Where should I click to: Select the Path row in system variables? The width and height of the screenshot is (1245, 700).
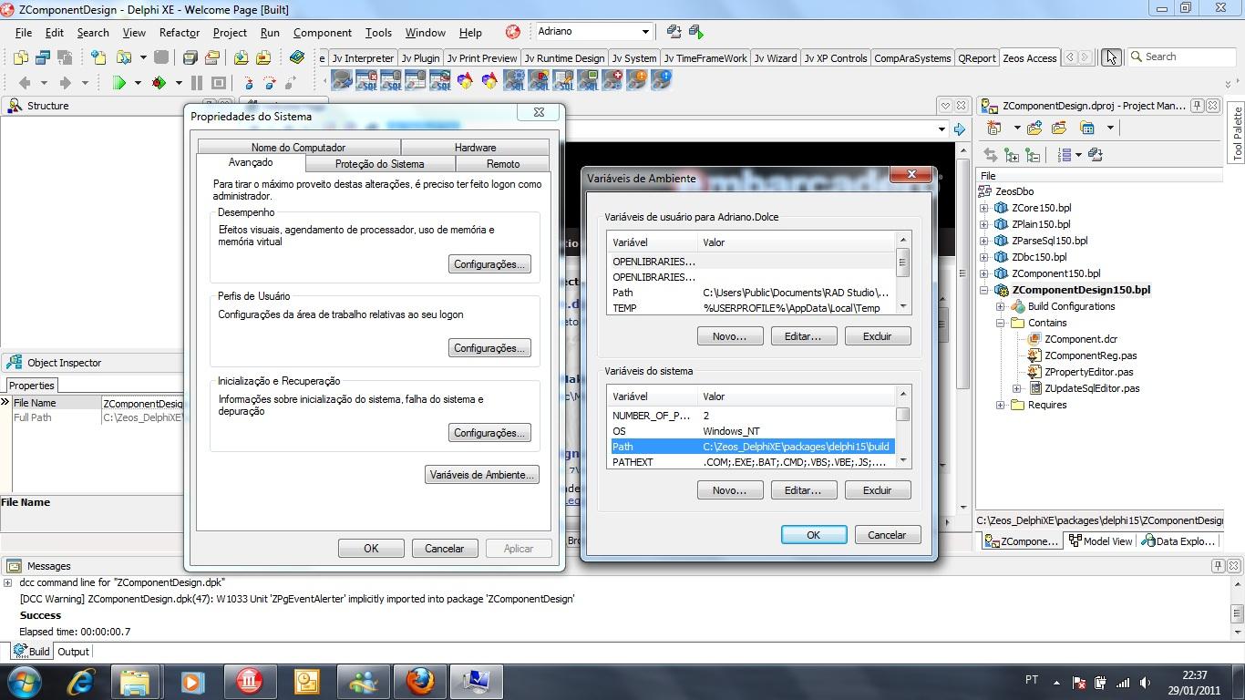click(x=752, y=447)
